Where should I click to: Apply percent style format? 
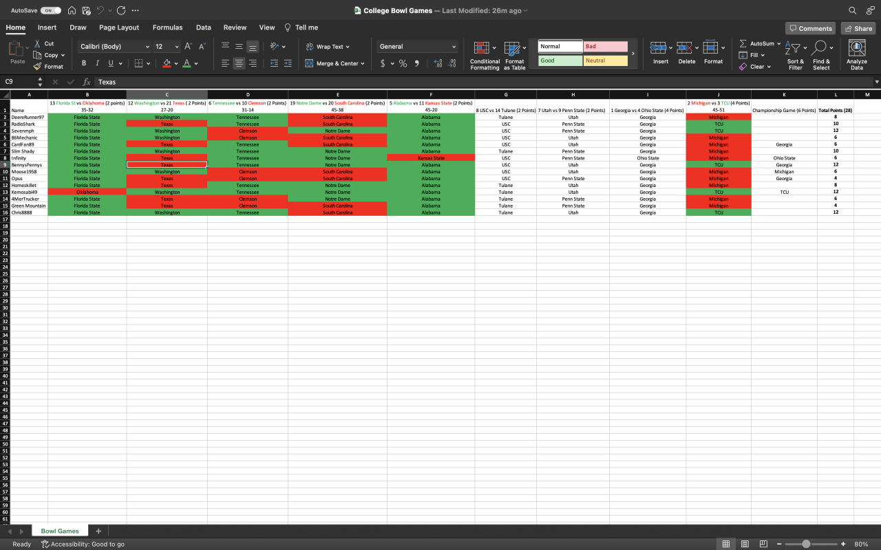tap(403, 63)
